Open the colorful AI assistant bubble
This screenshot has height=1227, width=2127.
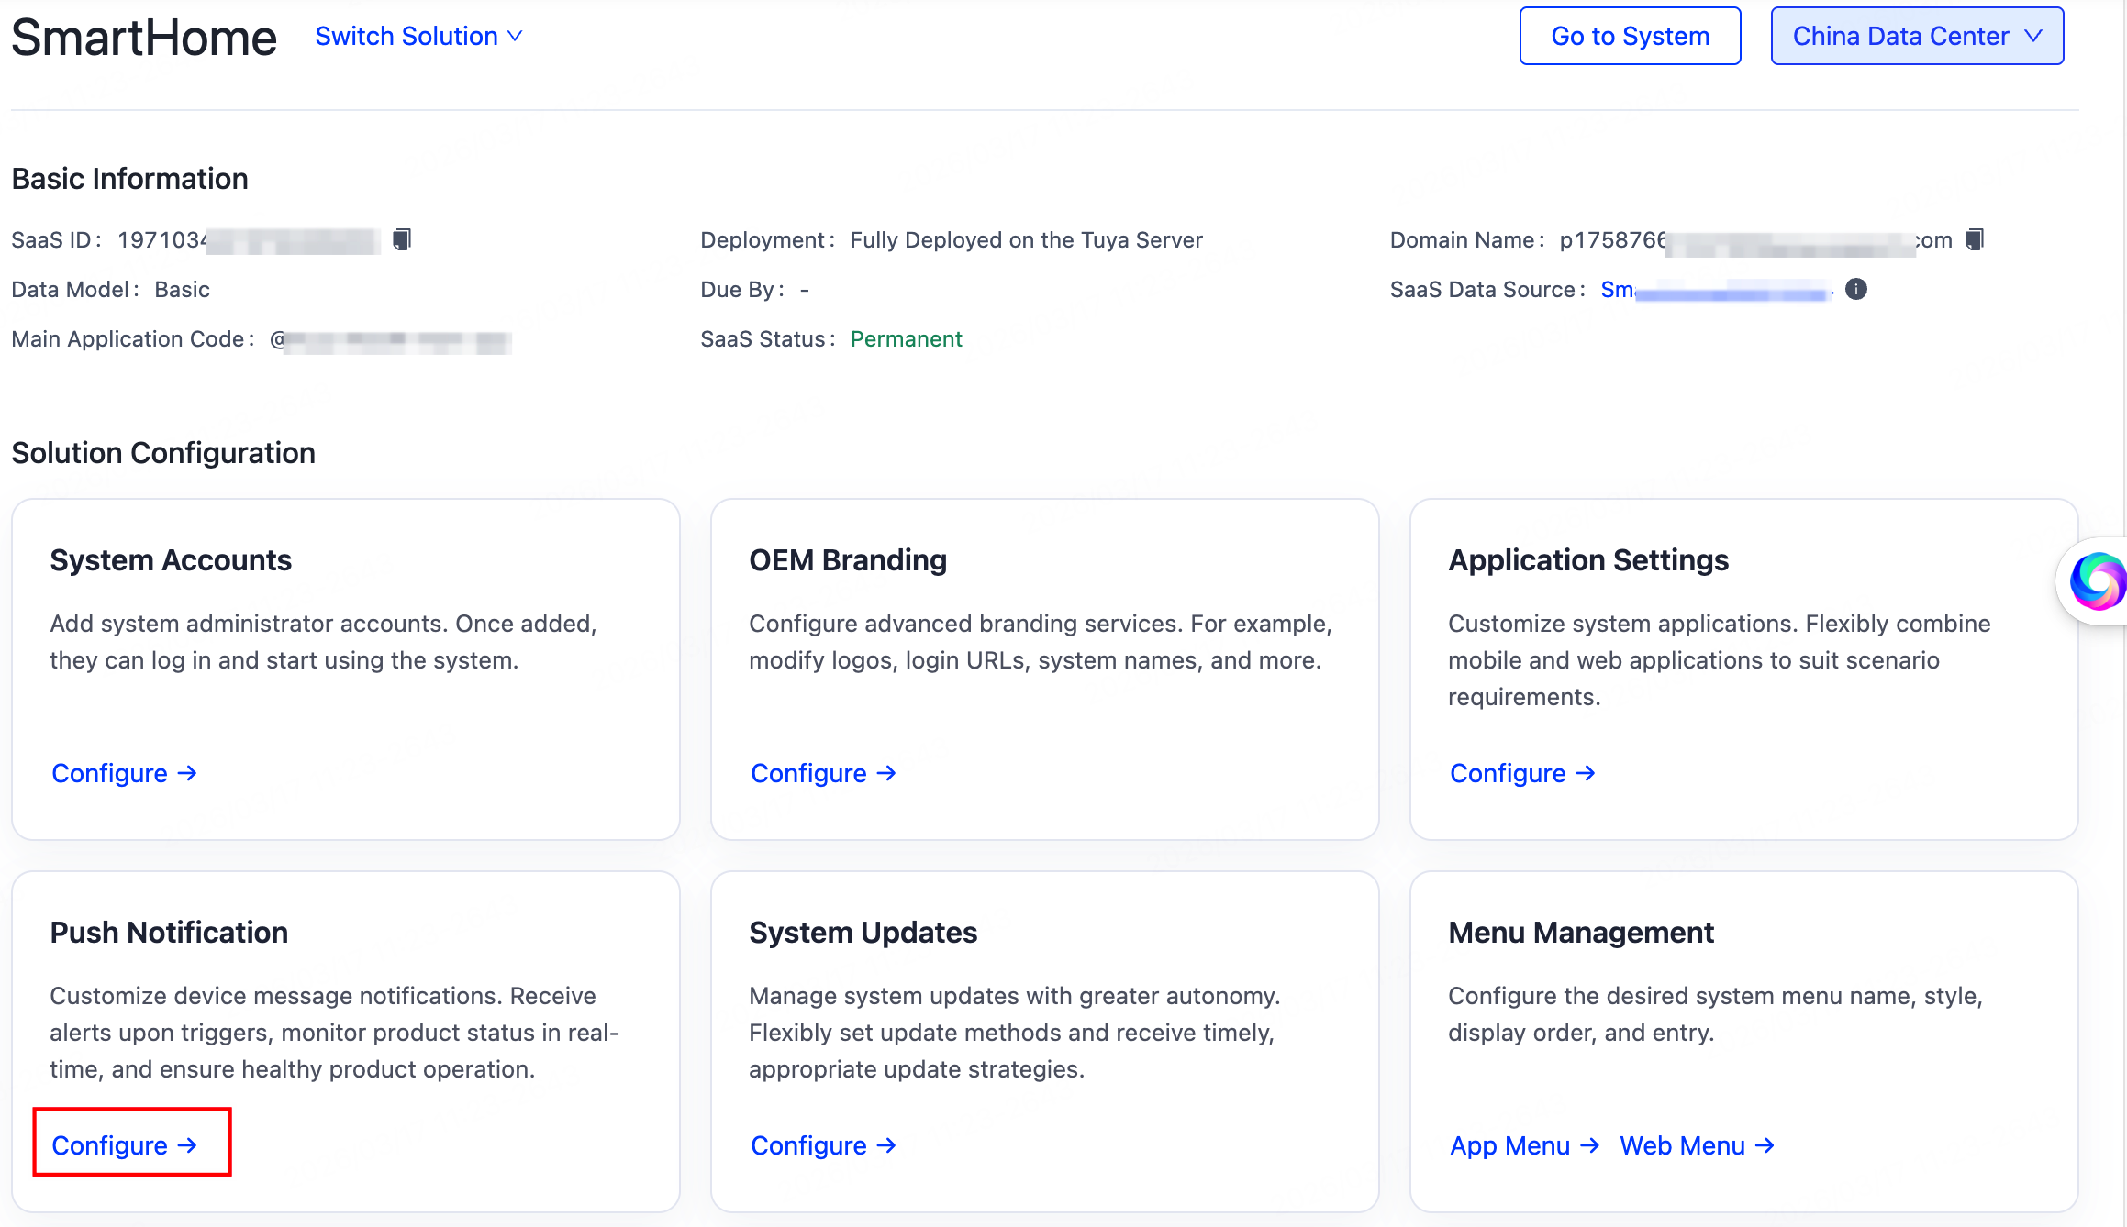[2097, 580]
